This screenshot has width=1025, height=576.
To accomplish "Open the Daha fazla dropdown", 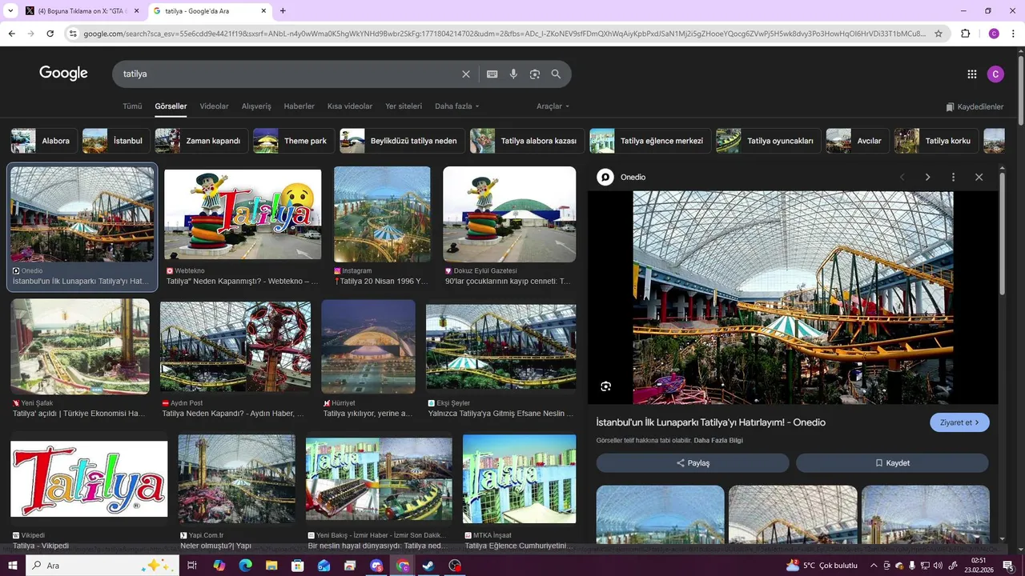I will [456, 106].
